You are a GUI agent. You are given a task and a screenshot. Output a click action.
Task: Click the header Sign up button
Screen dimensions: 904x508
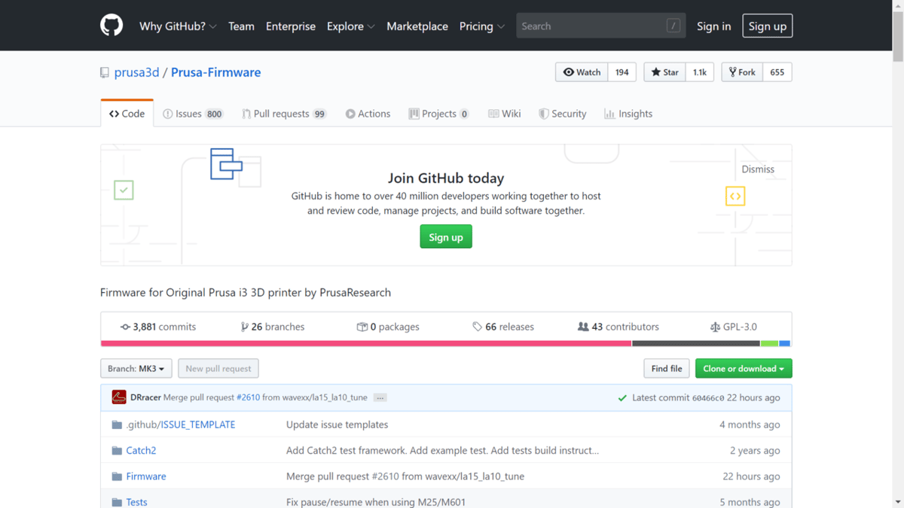pyautogui.click(x=768, y=26)
